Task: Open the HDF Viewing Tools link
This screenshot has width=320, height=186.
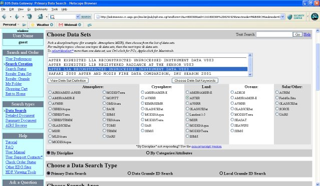Action: tap(21, 172)
